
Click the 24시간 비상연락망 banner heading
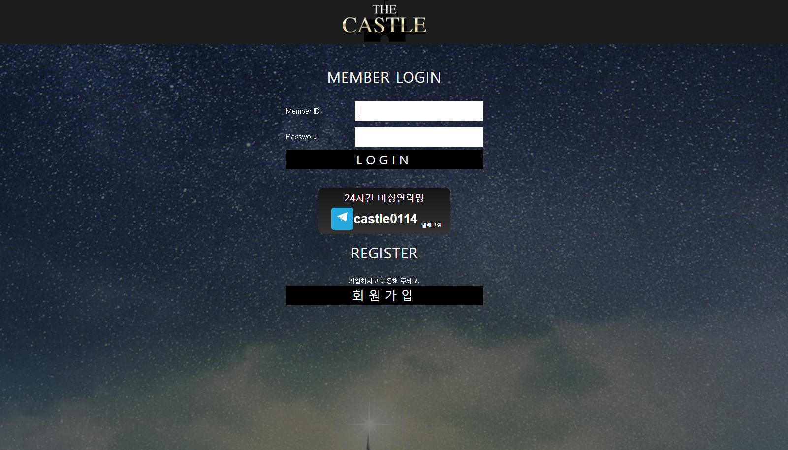[x=384, y=198]
